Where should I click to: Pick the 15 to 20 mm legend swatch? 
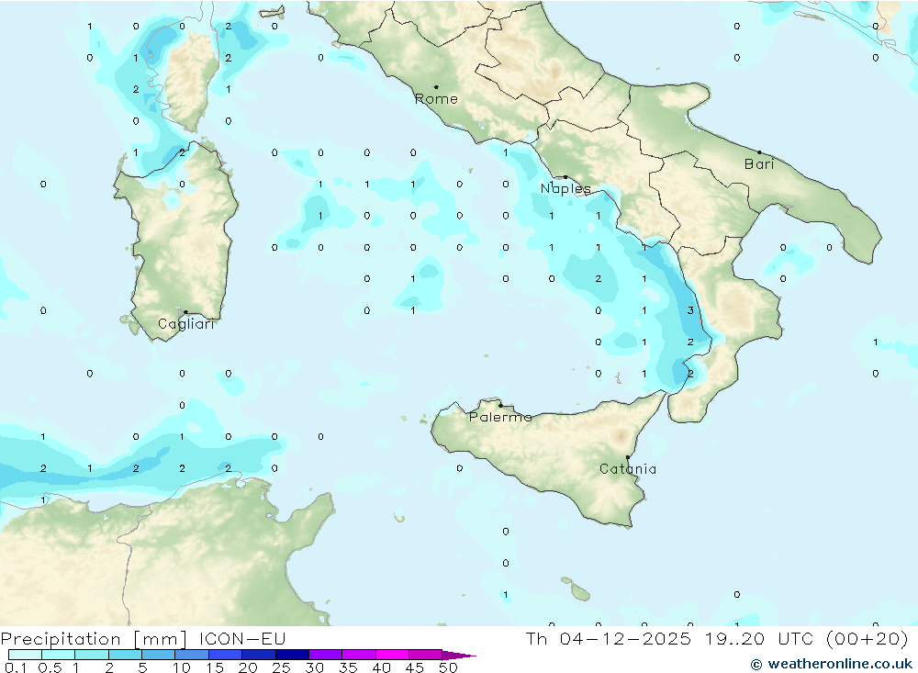tap(226, 655)
